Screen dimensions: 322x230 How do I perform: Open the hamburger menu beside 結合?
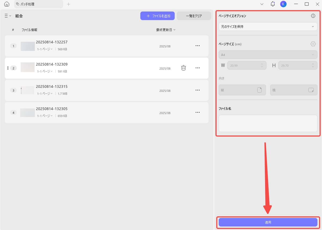tap(8, 16)
